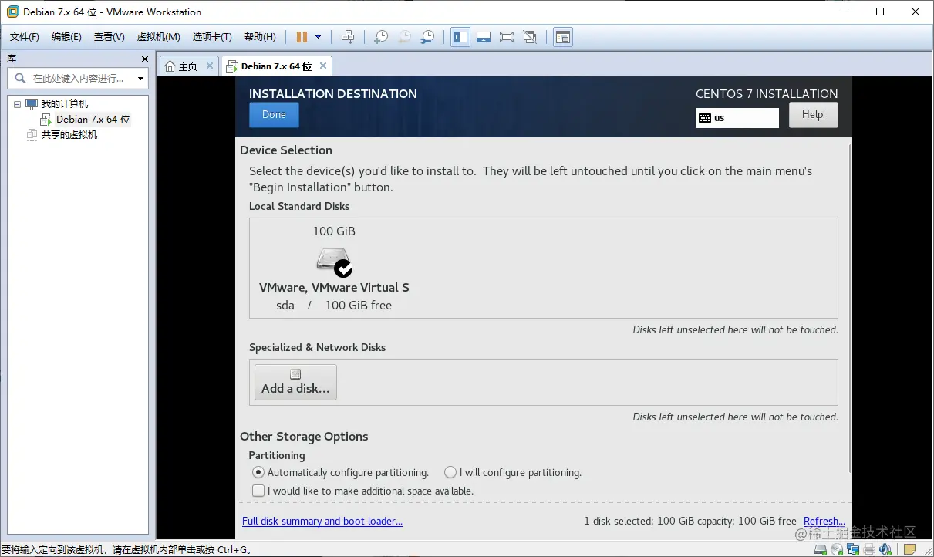Select Debian 7.x 64 位 in library tree
Viewport: 934px width, 557px height.
tap(93, 120)
